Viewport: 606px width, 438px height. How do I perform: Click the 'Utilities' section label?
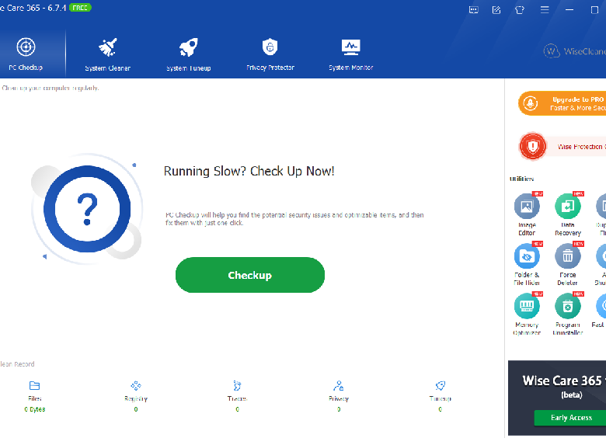coord(522,179)
